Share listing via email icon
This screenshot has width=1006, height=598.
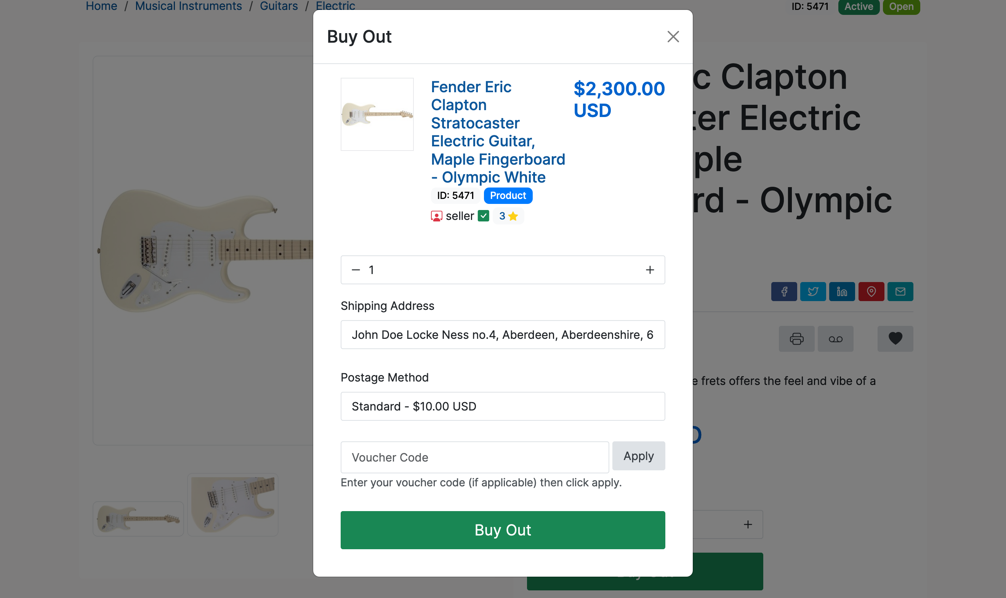coord(900,291)
